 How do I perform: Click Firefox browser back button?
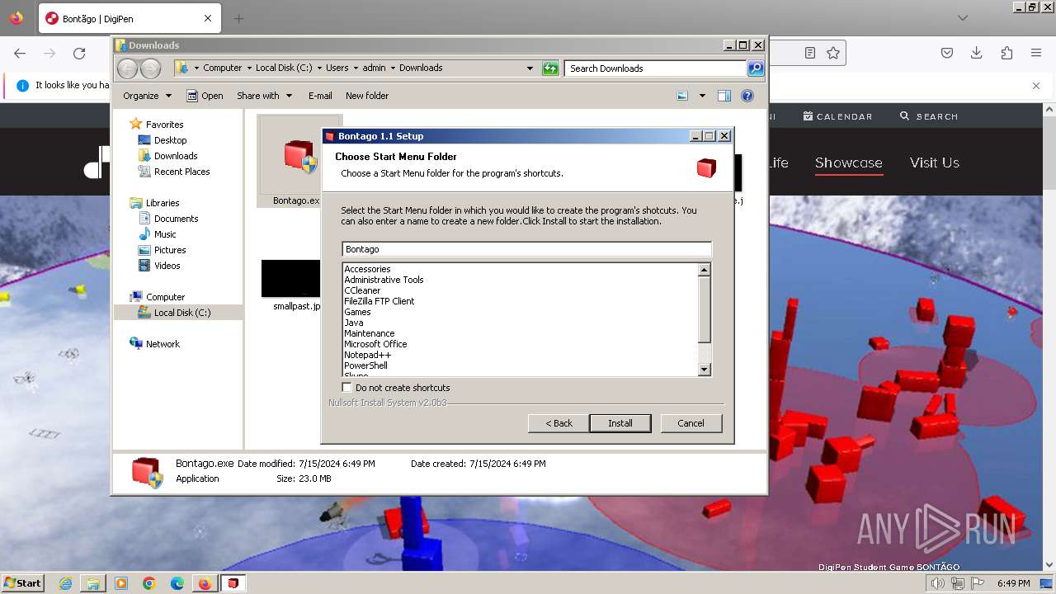20,53
